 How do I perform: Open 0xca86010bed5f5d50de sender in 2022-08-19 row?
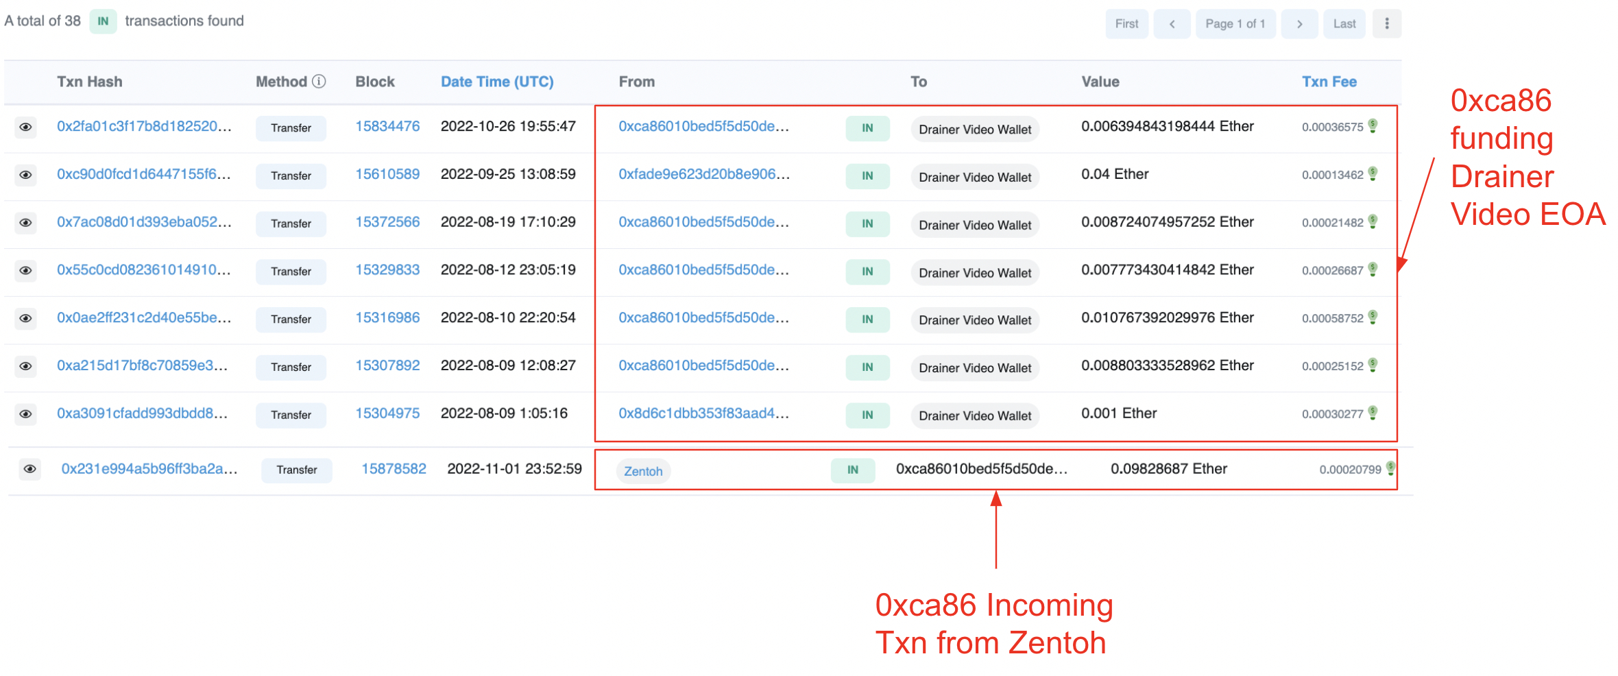click(704, 222)
